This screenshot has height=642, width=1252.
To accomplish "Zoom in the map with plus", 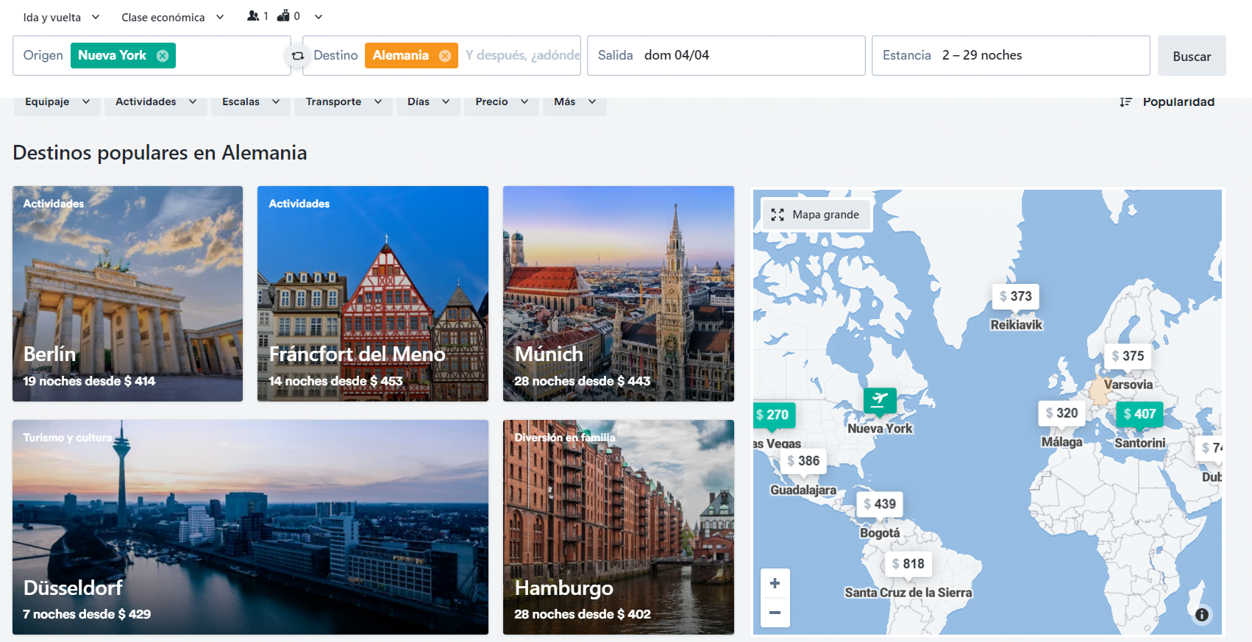I will 775,583.
